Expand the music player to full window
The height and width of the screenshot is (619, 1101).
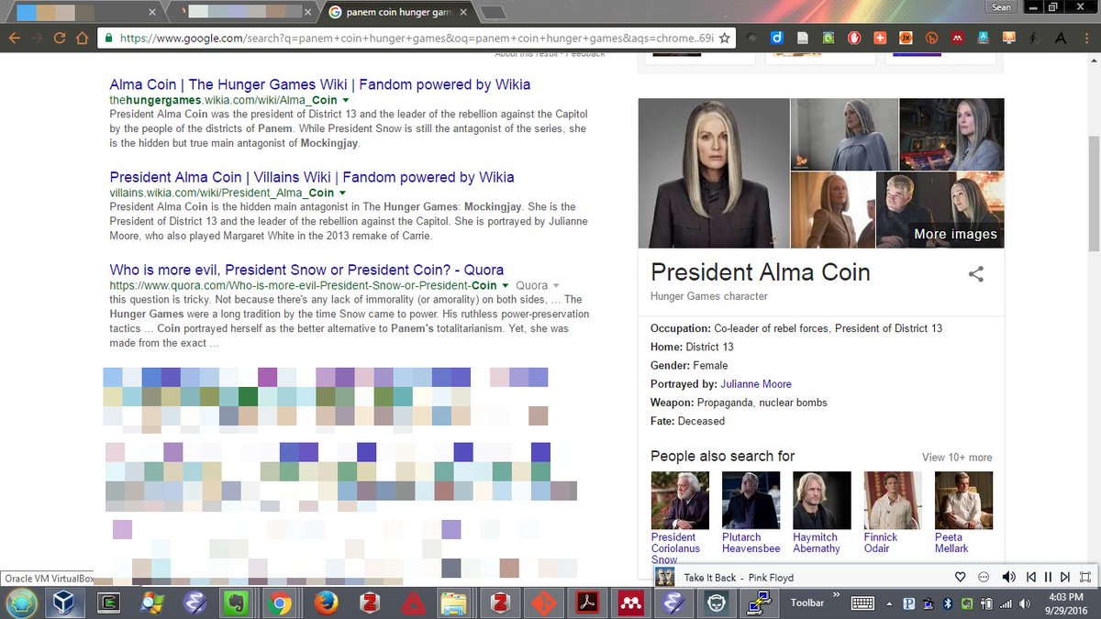(1085, 577)
